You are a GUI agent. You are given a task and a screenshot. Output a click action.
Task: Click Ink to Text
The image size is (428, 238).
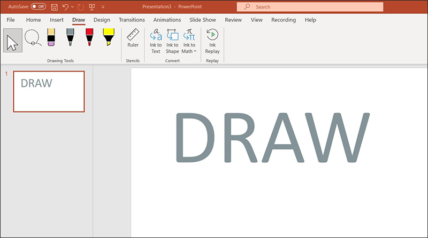156,42
